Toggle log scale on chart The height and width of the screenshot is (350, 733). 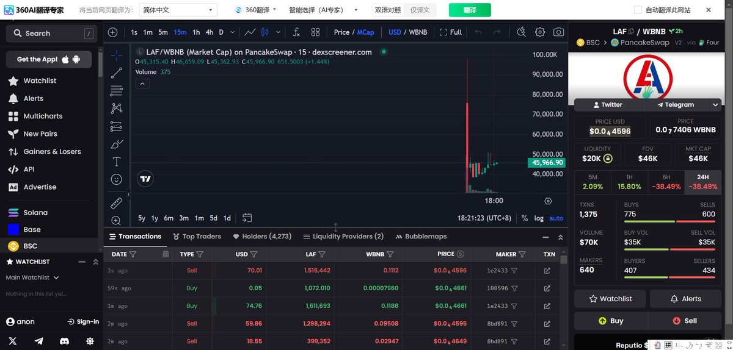539,218
